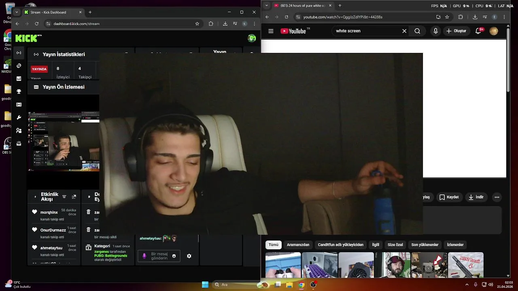518x291 pixels.
Task: Select the Son yüklenenler chip
Action: [x=425, y=245]
